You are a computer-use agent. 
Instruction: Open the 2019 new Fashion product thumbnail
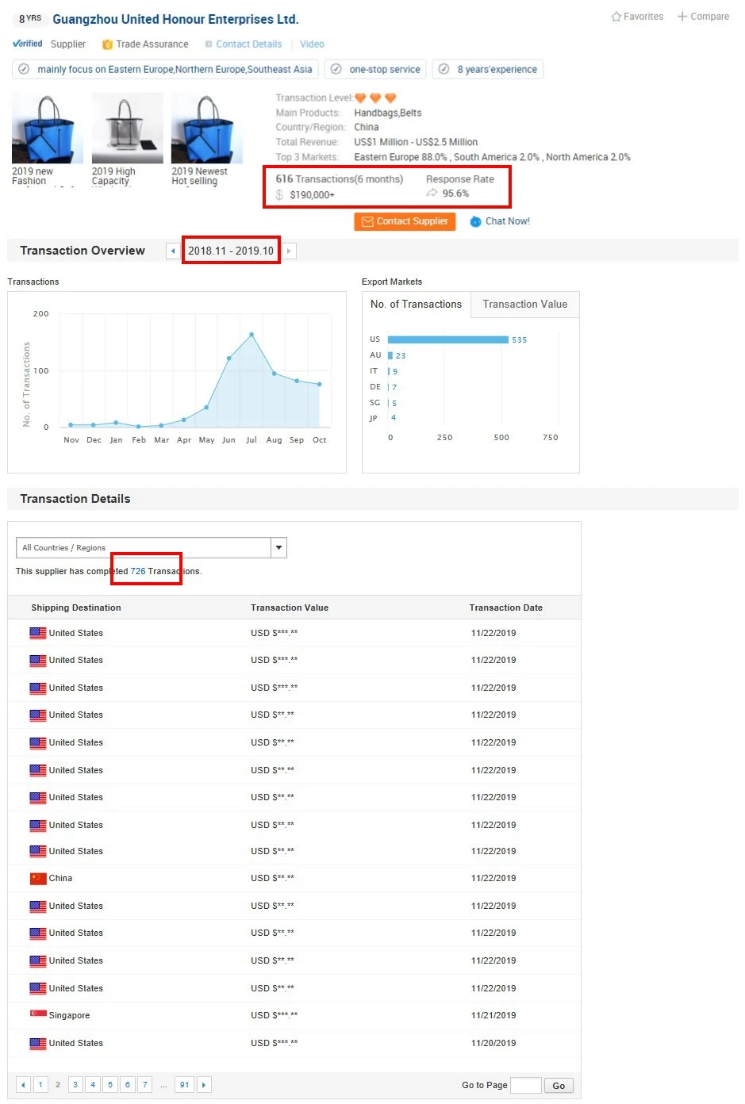click(x=48, y=128)
